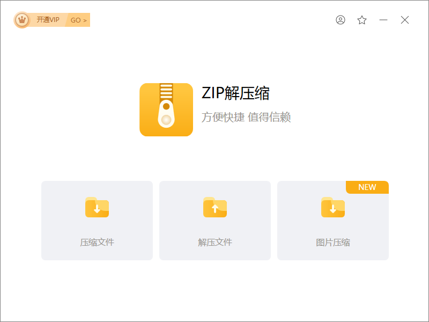Click the 方便快捷 值得信赖 slogan
The height and width of the screenshot is (322, 429).
[x=246, y=117]
